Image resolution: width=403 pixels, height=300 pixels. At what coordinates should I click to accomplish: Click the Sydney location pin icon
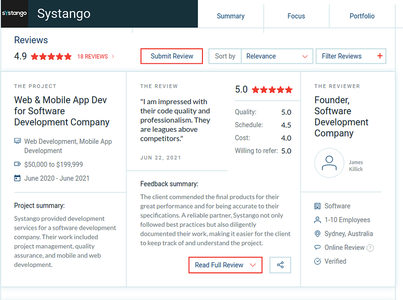317,234
